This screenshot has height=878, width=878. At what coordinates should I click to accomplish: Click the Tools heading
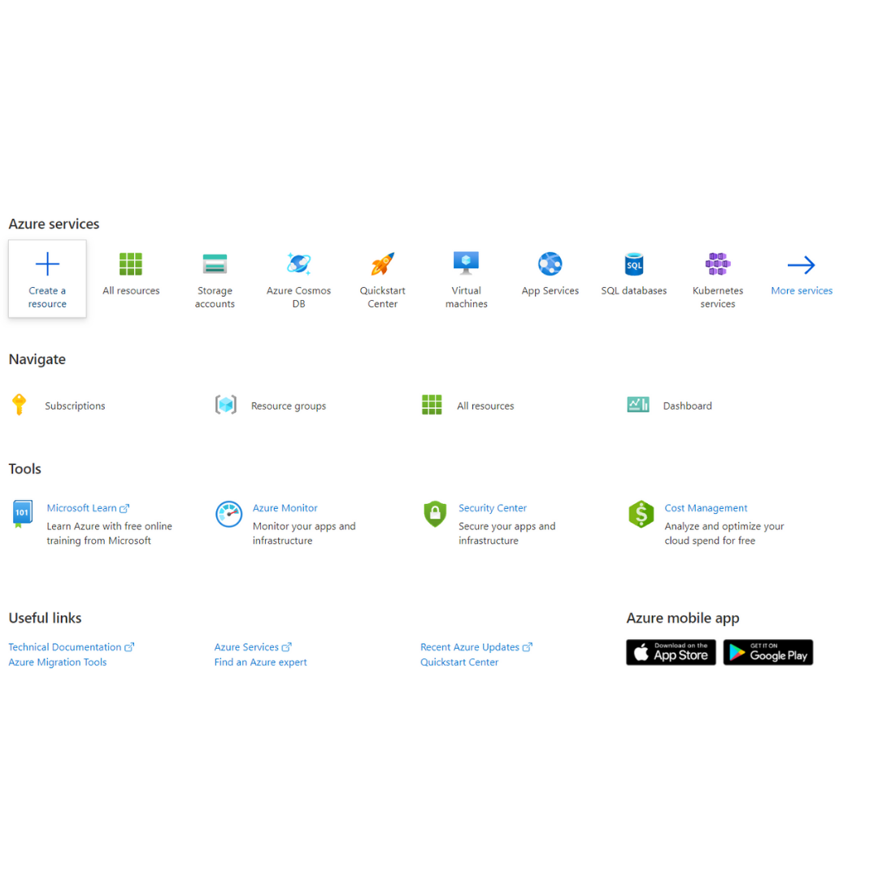[24, 469]
